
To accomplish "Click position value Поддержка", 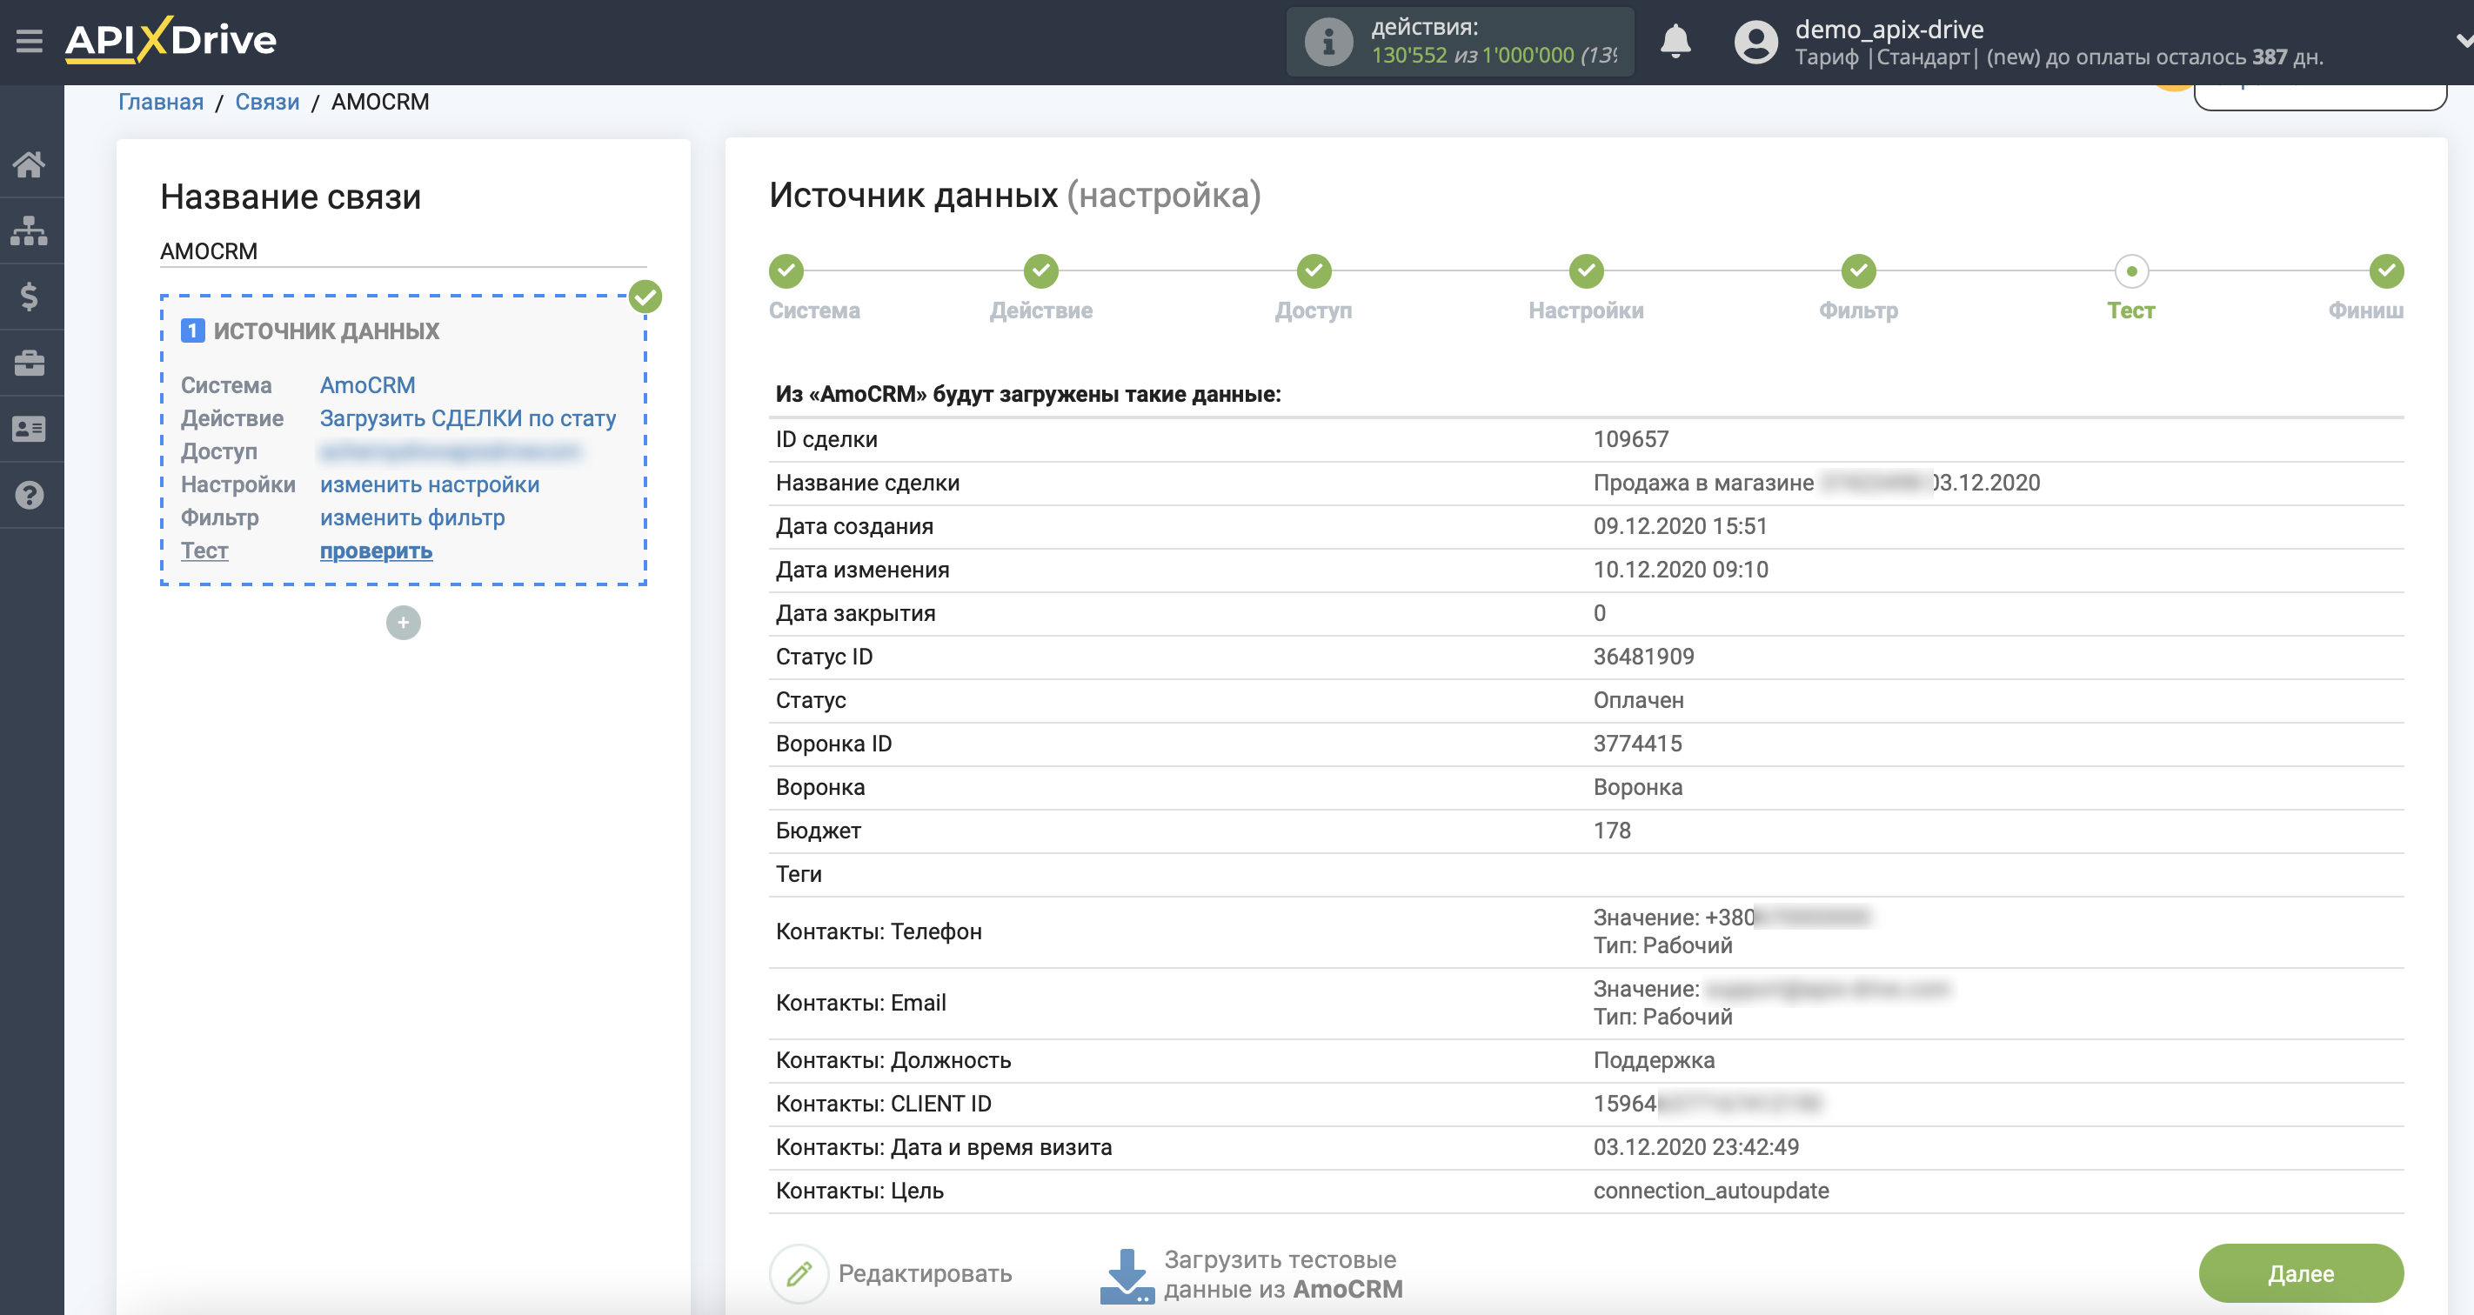I will pyautogui.click(x=1653, y=1061).
